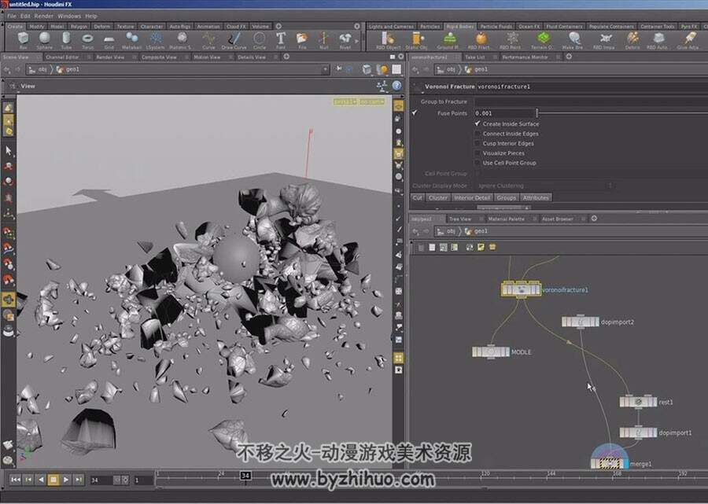Expand more Create shelf tools arrow
708x504 pixels.
356,41
